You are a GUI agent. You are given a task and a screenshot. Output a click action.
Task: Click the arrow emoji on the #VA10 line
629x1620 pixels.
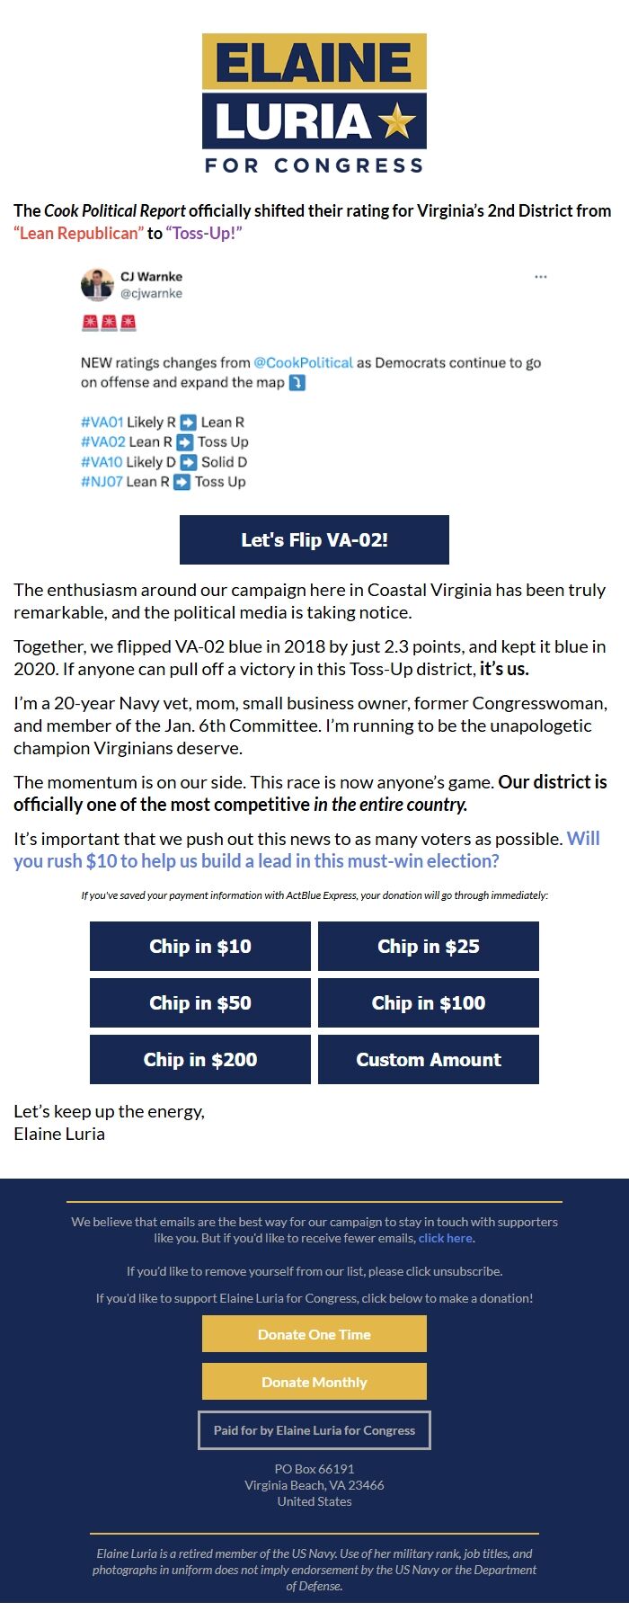[x=187, y=461]
